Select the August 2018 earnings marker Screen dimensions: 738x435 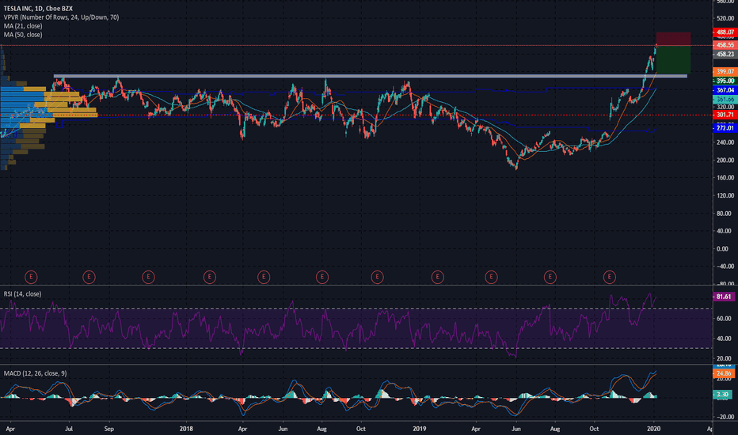coord(322,277)
